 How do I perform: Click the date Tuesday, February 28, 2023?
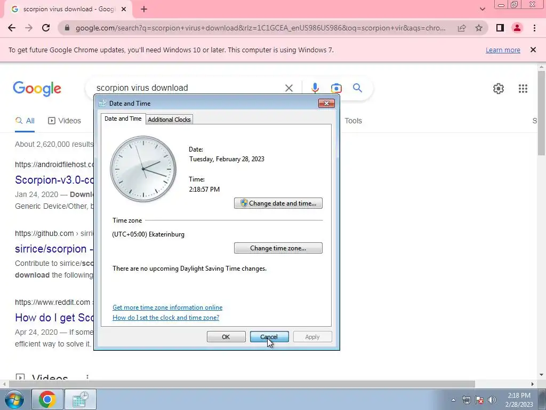(x=227, y=159)
